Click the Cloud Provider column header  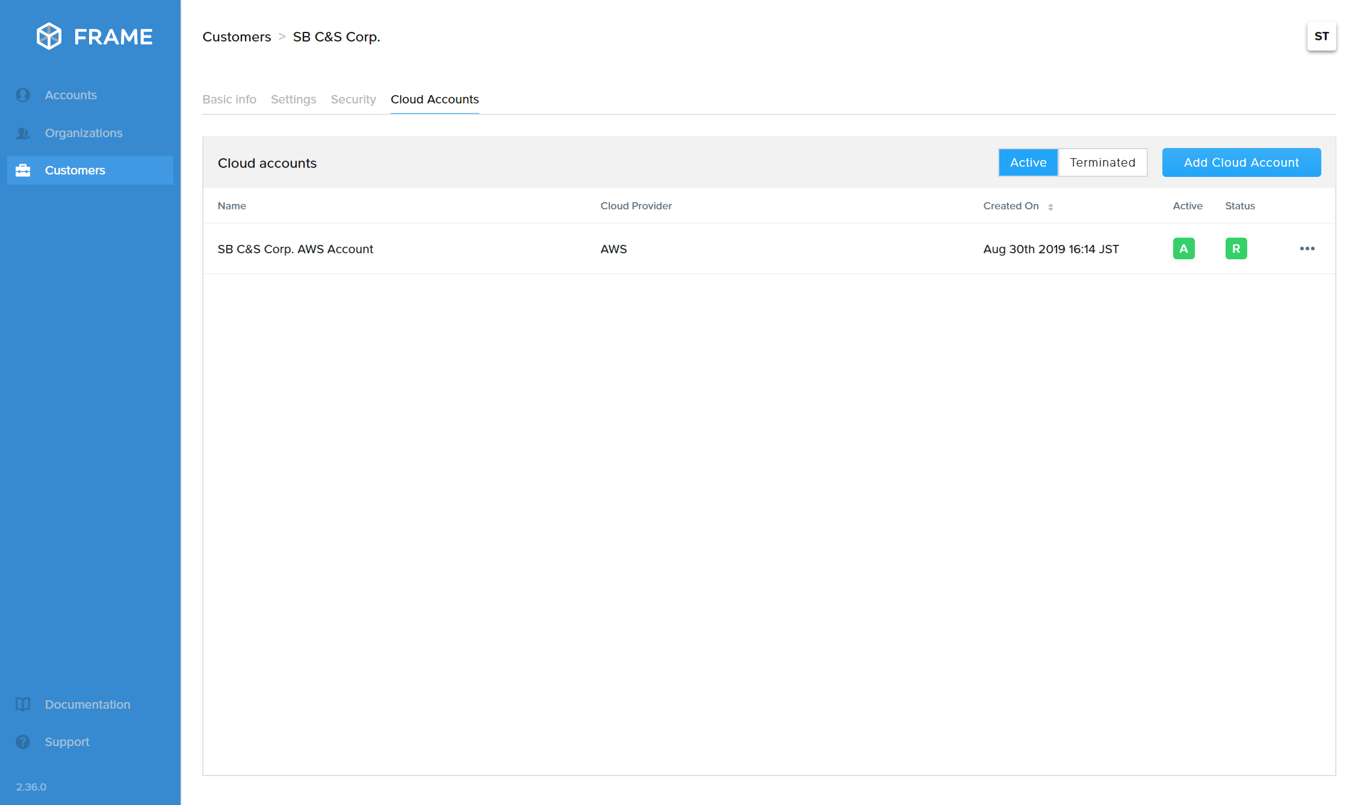[x=636, y=206]
